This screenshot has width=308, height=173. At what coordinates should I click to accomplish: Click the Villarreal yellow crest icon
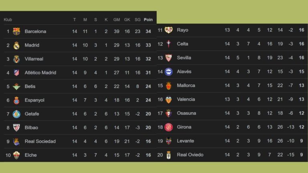(x=16, y=59)
